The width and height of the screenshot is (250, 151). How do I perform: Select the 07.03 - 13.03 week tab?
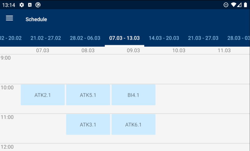124,38
